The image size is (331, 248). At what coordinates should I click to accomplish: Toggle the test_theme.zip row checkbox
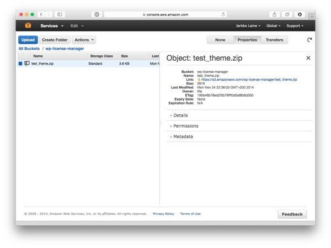click(x=20, y=64)
